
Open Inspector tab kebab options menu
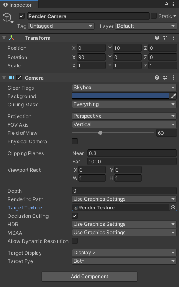[173, 4]
